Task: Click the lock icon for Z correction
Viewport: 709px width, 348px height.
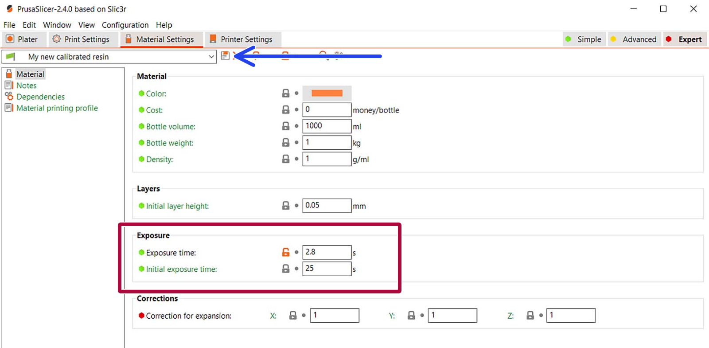Action: [x=530, y=315]
